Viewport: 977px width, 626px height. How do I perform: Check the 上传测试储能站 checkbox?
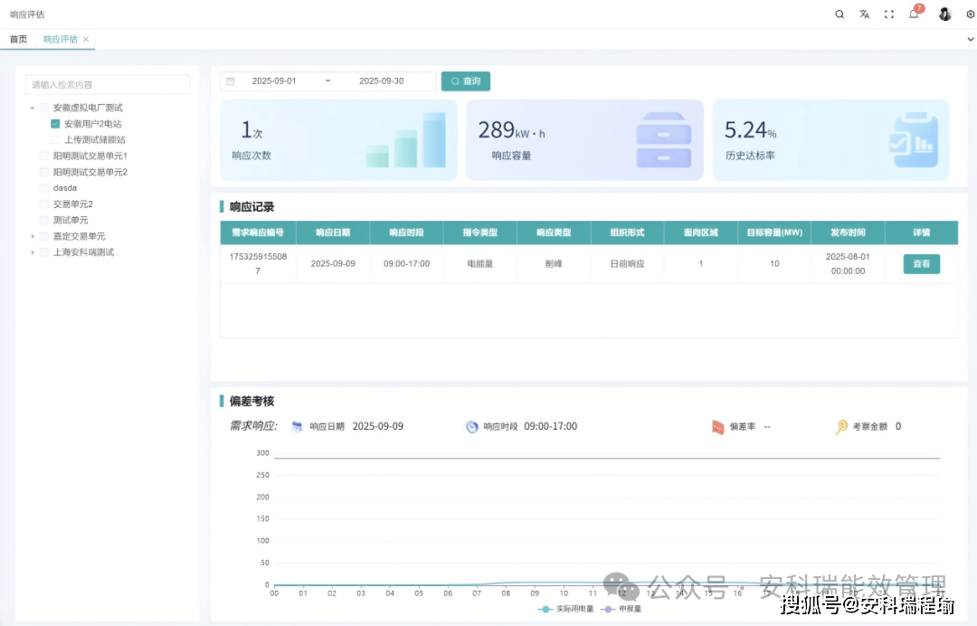point(55,140)
